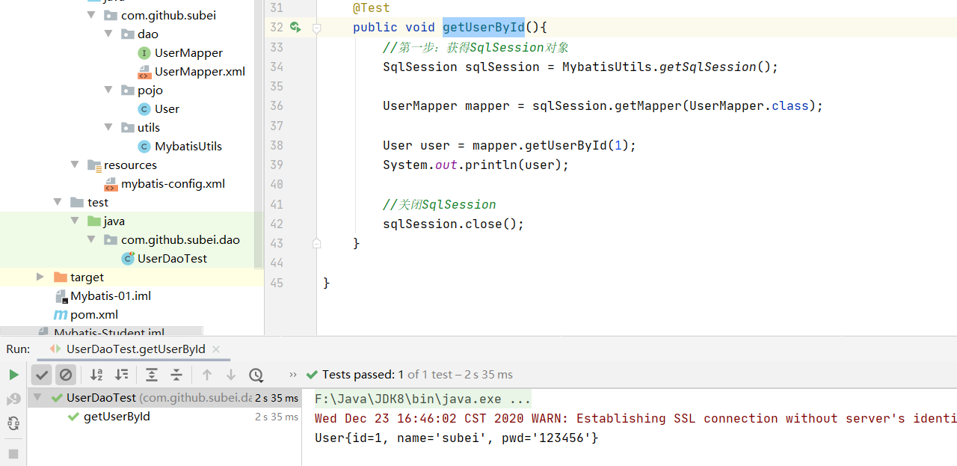Collapse the resources folder node

point(74,165)
